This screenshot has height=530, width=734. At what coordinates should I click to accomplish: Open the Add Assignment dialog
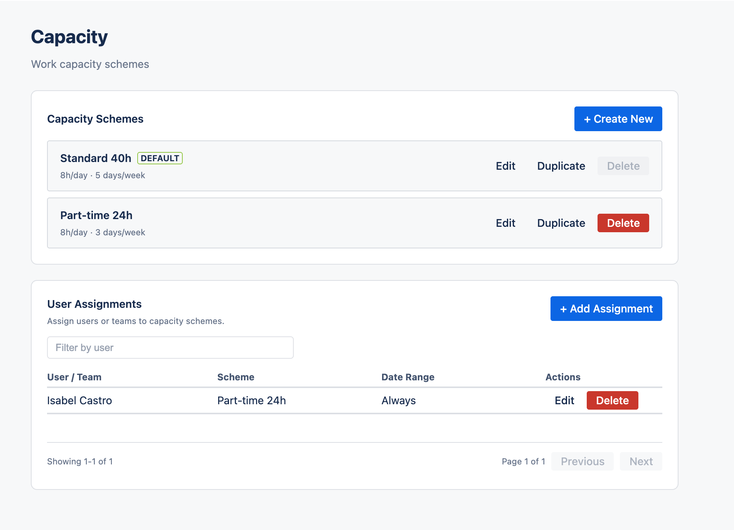606,309
